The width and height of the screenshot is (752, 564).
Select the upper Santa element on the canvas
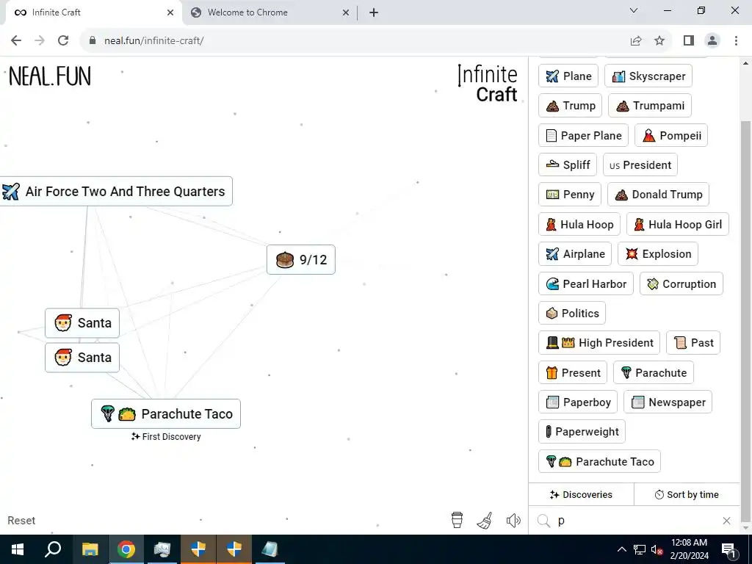pyautogui.click(x=82, y=323)
